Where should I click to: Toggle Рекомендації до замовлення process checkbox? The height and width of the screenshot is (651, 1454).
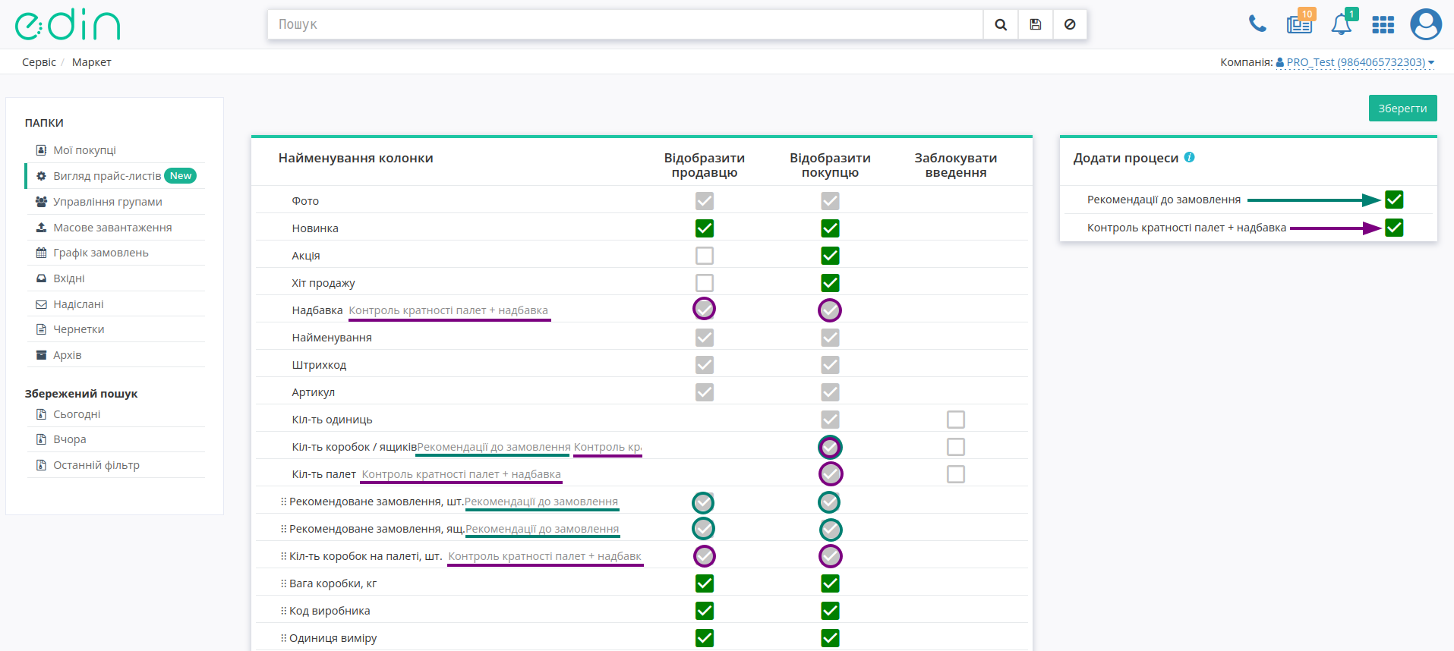[1394, 200]
